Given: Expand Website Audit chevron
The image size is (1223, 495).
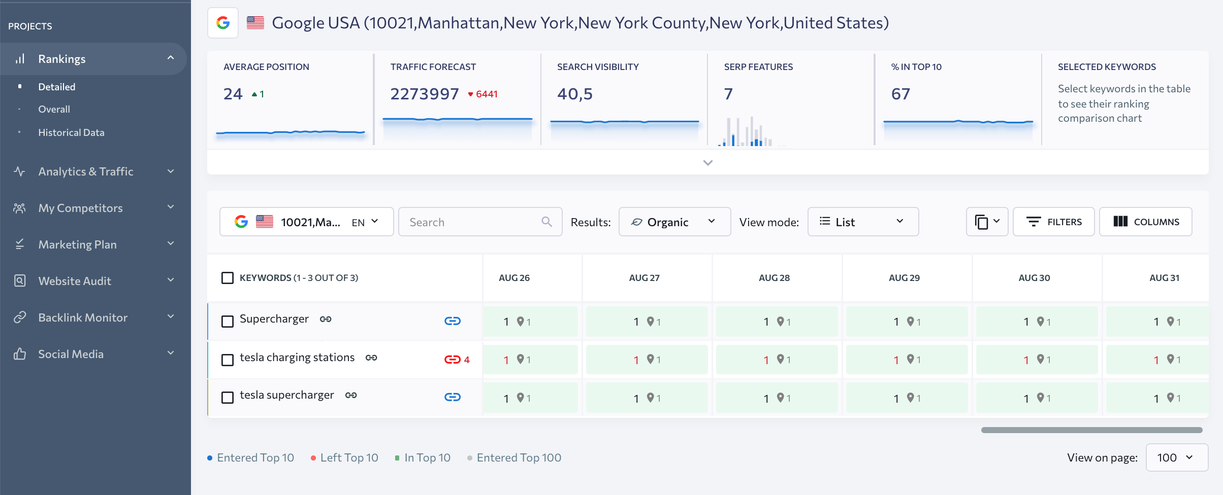Looking at the screenshot, I should point(171,280).
